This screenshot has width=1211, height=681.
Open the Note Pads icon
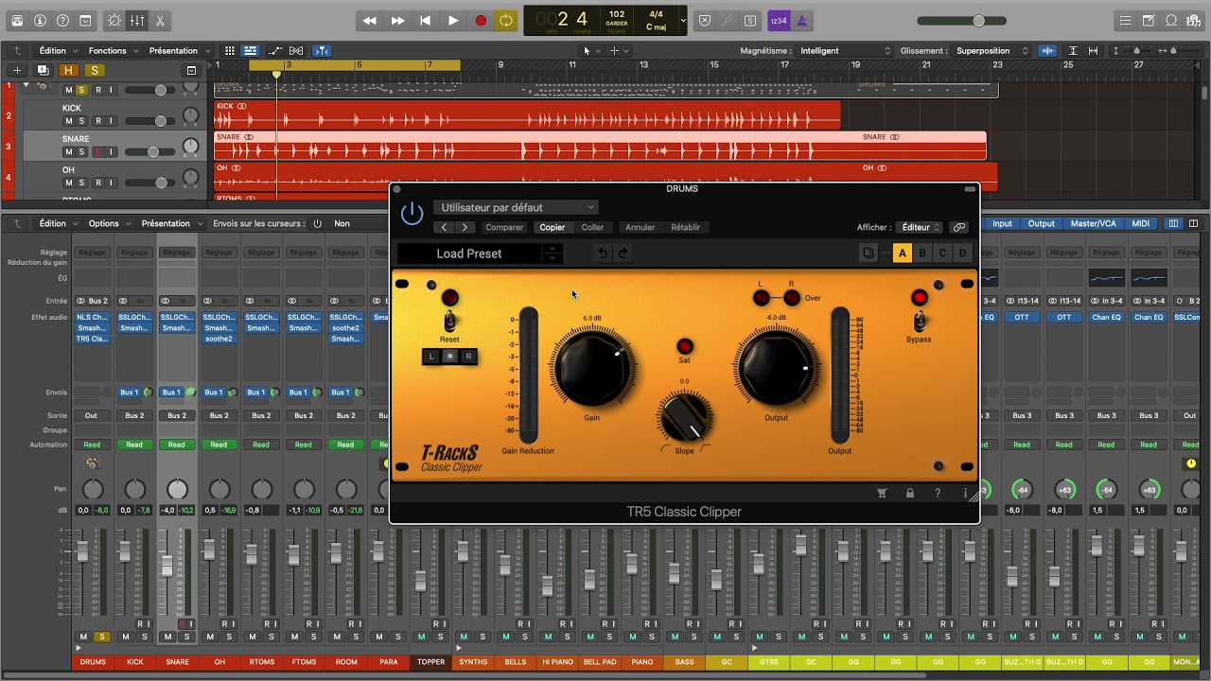point(1149,21)
